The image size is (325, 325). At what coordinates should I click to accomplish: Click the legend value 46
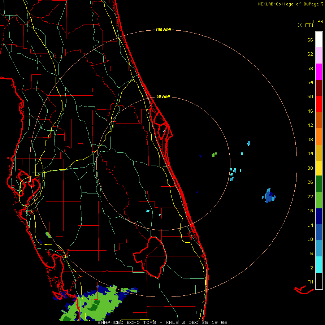click(x=310, y=111)
